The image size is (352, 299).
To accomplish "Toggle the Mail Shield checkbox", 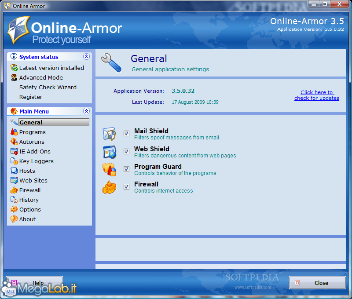I will click(126, 134).
